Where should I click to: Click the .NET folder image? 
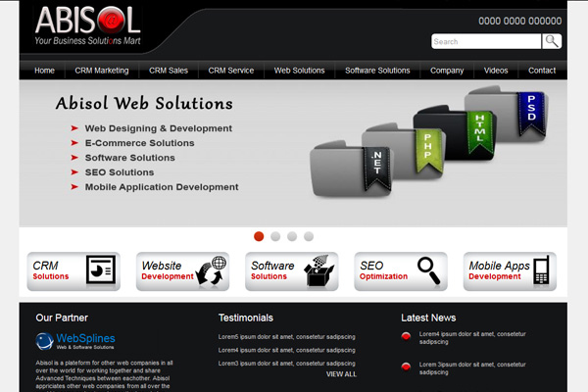point(351,170)
